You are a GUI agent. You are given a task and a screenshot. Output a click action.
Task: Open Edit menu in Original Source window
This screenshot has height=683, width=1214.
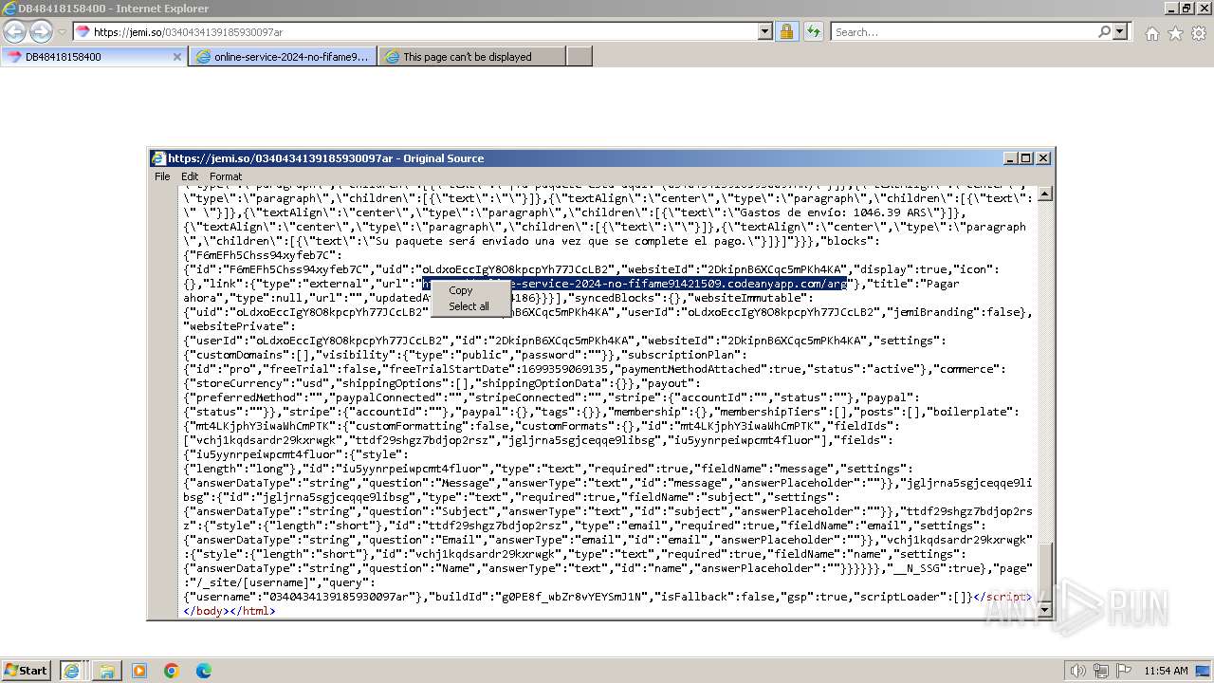click(190, 176)
